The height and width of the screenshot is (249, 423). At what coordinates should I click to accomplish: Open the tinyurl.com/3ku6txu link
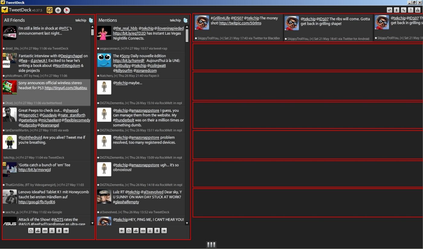click(66, 88)
